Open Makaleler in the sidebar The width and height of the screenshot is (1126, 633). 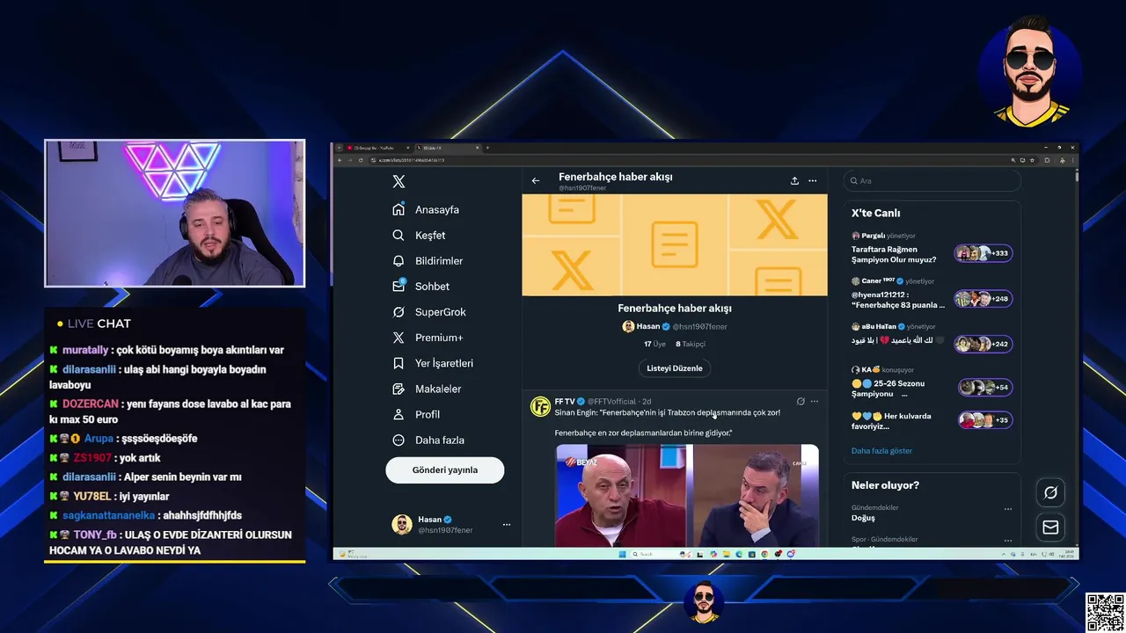426,389
